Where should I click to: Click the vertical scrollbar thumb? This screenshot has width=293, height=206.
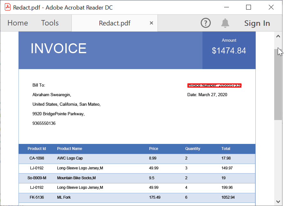(x=278, y=84)
